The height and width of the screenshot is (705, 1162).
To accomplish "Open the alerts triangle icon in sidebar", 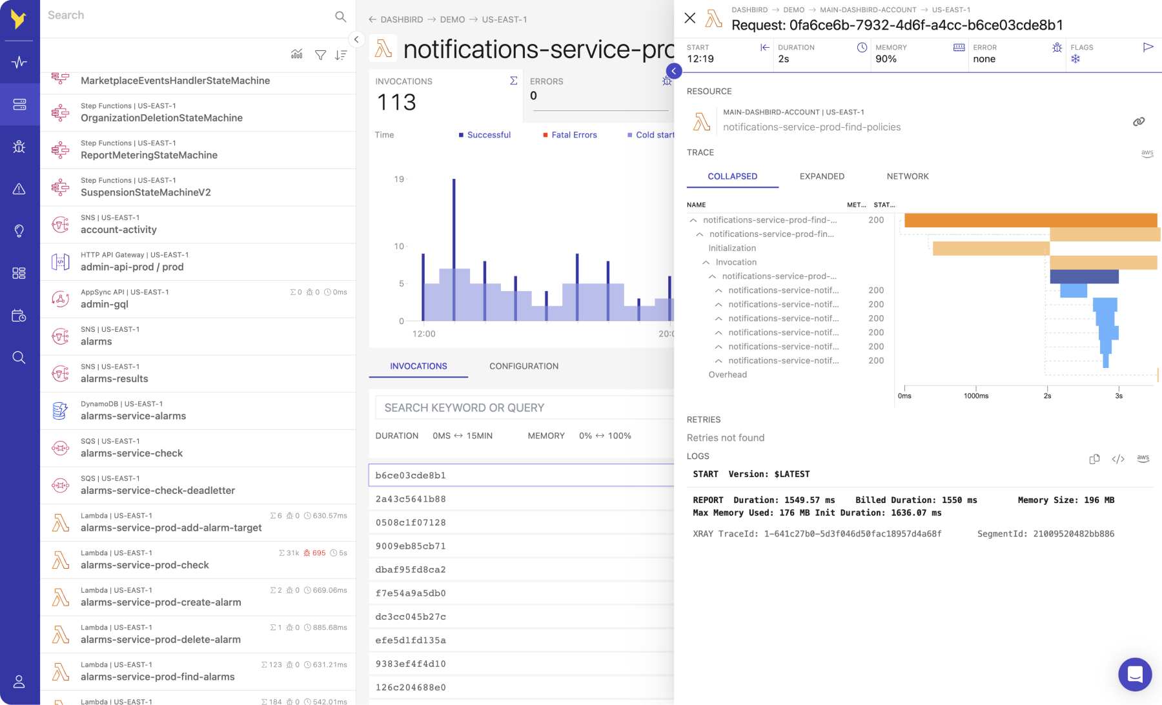I will pos(19,189).
